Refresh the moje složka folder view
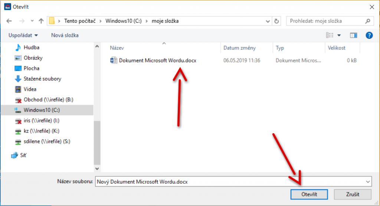The image size is (380, 206). tap(276, 21)
